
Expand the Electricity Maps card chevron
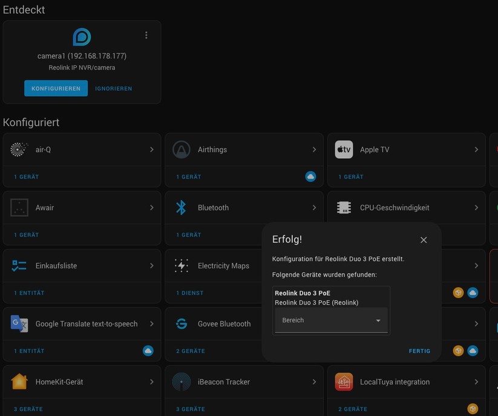pyautogui.click(x=314, y=265)
